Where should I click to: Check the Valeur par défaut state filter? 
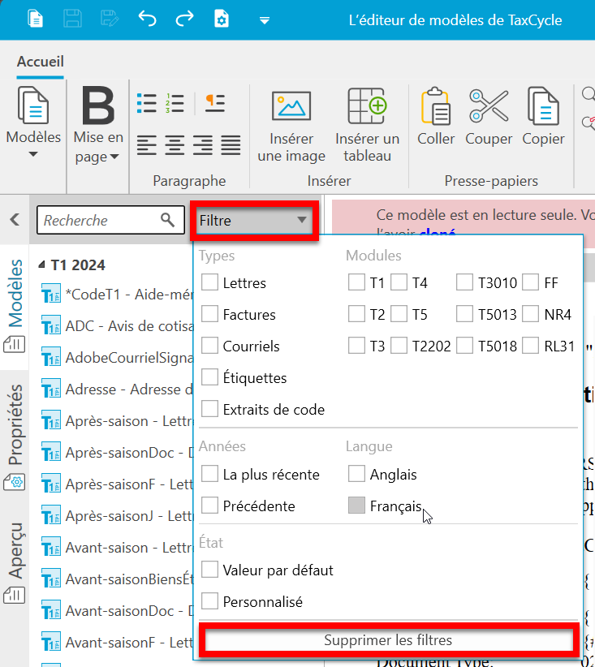click(209, 570)
